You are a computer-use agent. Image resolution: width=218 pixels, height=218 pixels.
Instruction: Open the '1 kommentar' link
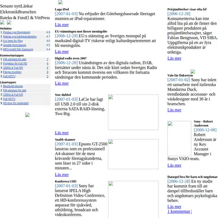[179, 211]
